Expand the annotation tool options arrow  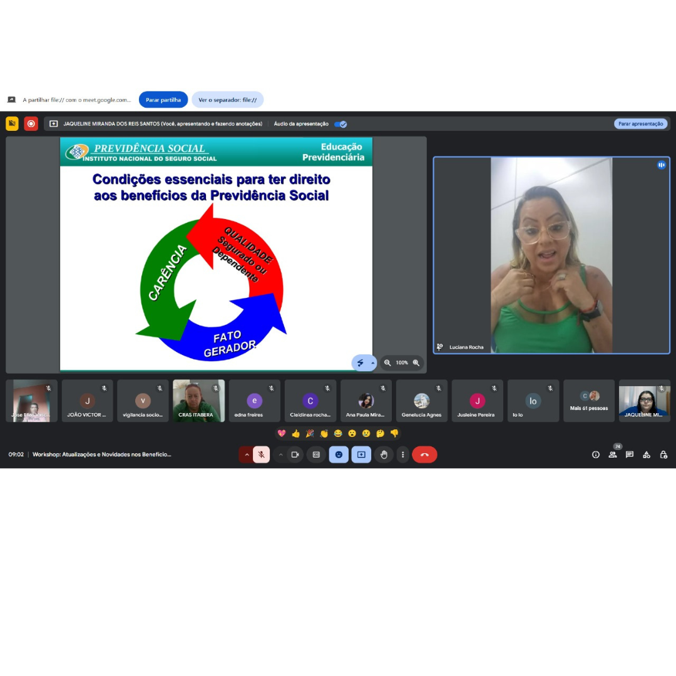[x=372, y=363]
